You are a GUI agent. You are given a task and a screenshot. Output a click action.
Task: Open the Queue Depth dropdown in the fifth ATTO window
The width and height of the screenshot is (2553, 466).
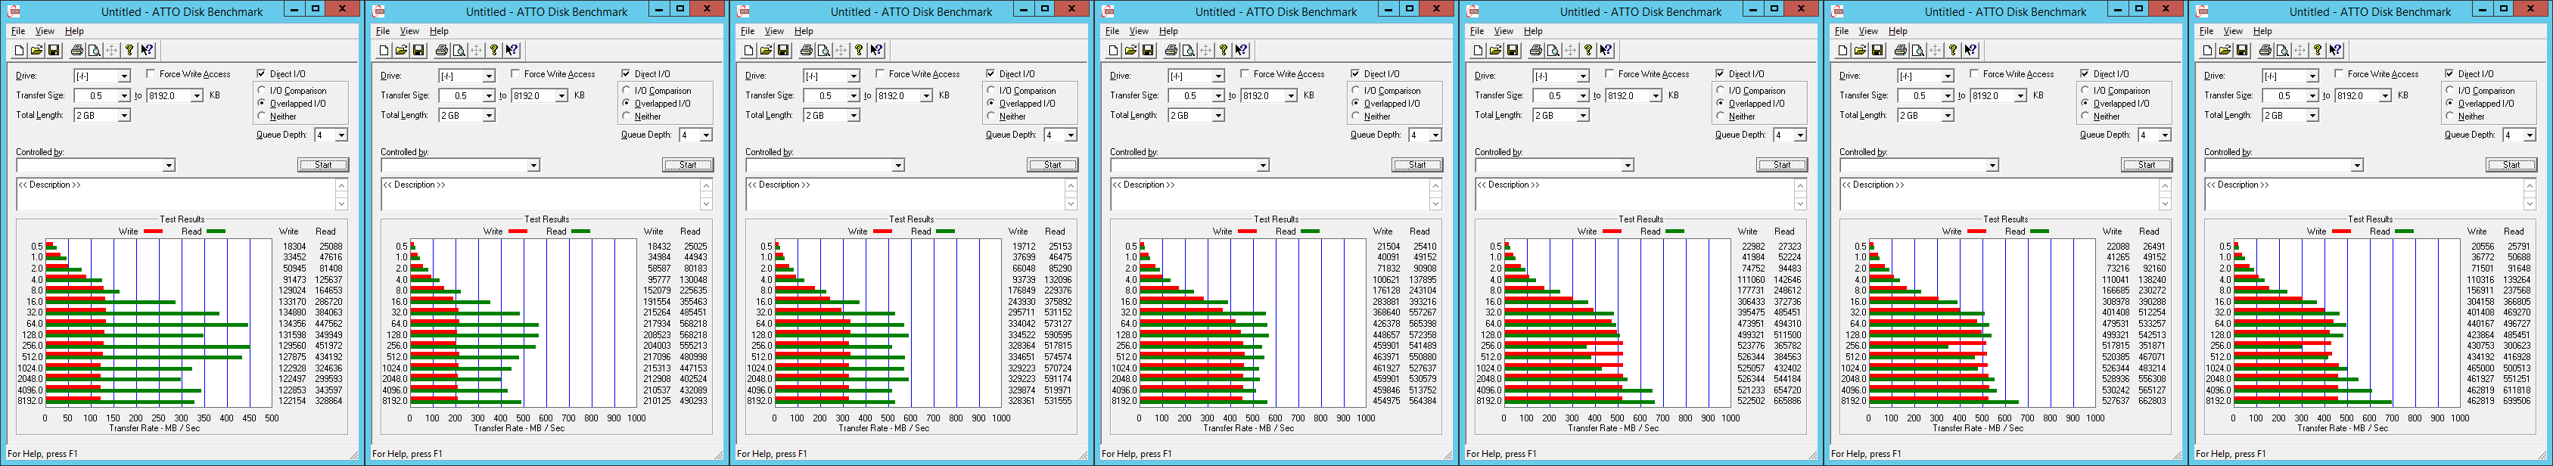[1800, 135]
